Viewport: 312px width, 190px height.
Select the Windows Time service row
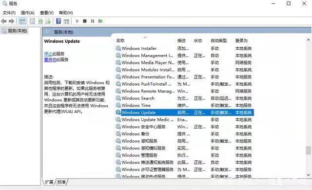tap(184, 106)
